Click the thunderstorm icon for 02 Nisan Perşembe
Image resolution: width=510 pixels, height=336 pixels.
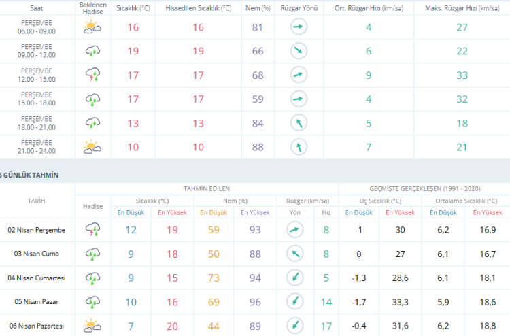[92, 230]
